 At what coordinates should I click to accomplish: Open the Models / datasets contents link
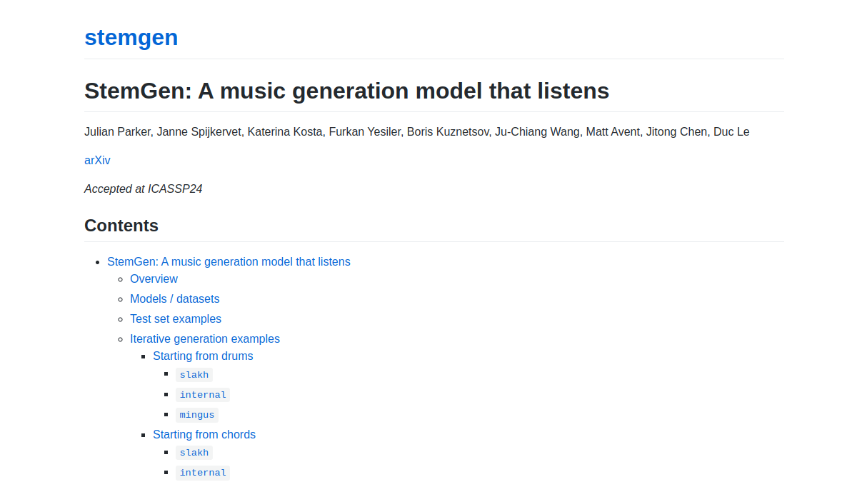pos(175,298)
